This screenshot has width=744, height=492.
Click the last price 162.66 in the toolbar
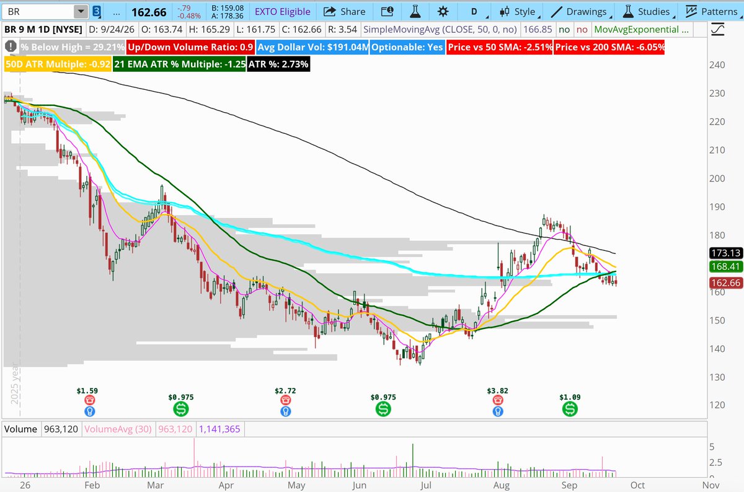click(148, 11)
